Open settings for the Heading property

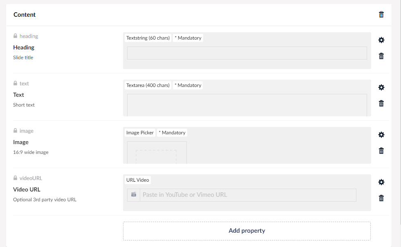pos(381,40)
